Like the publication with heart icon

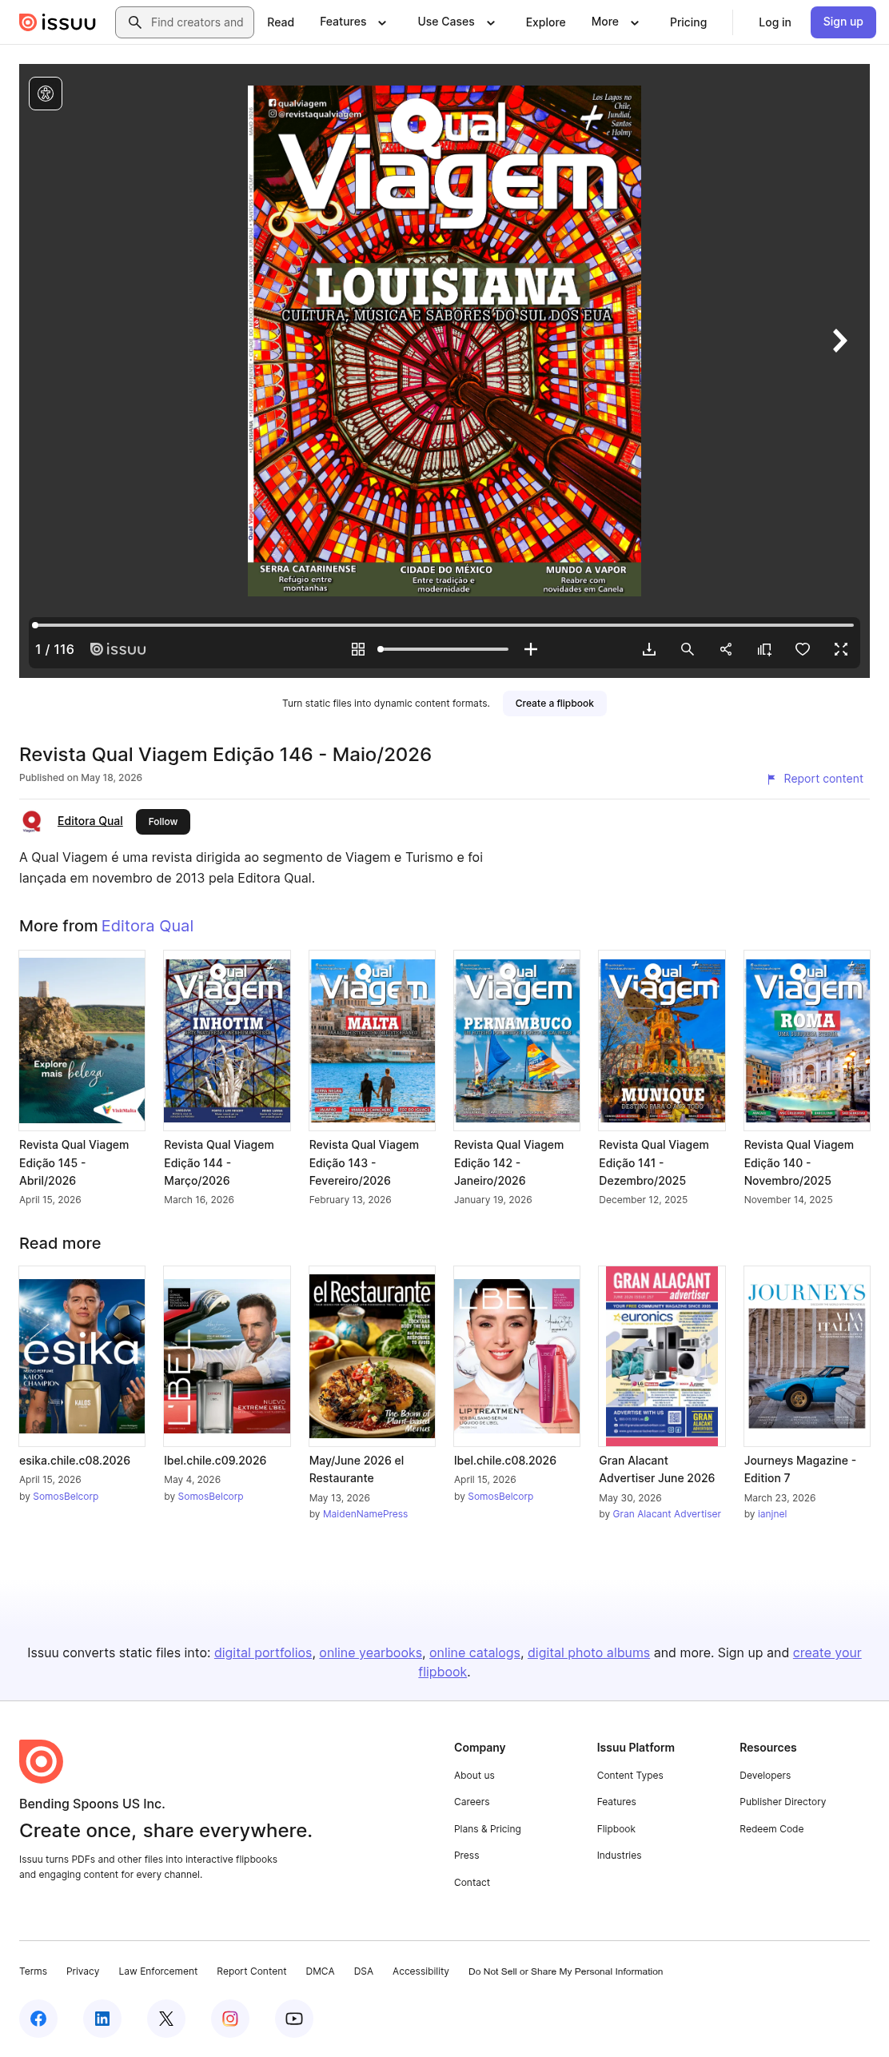[803, 649]
